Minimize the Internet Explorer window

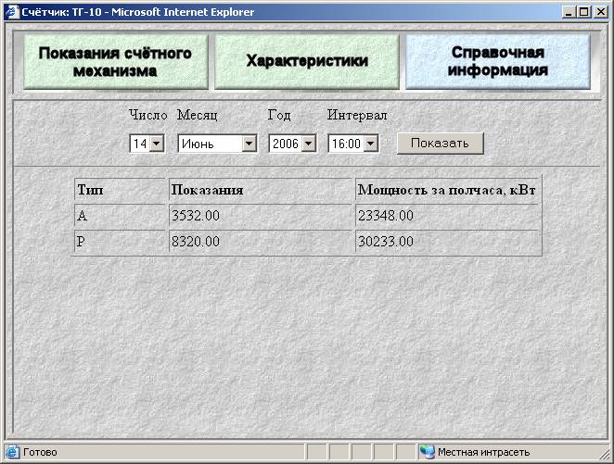coord(569,12)
